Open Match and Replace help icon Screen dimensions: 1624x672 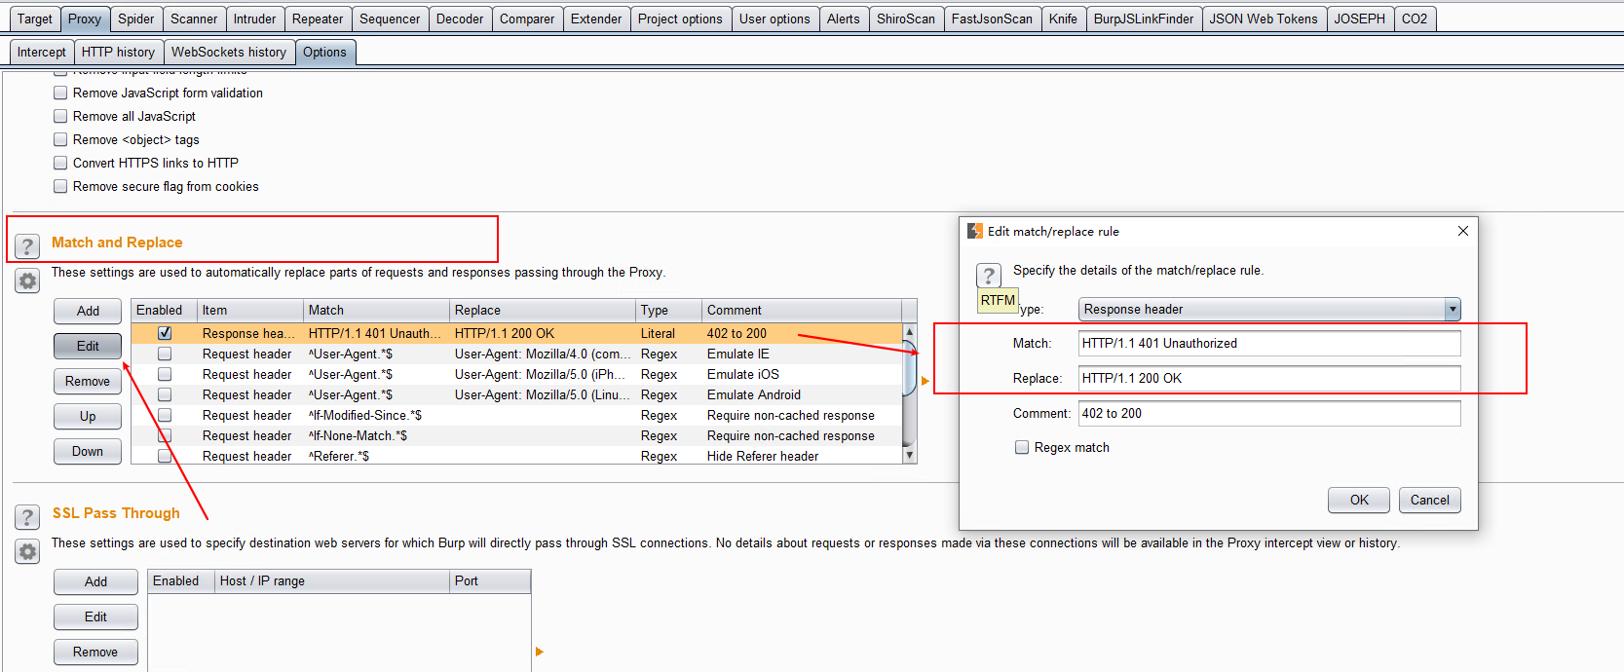[27, 246]
